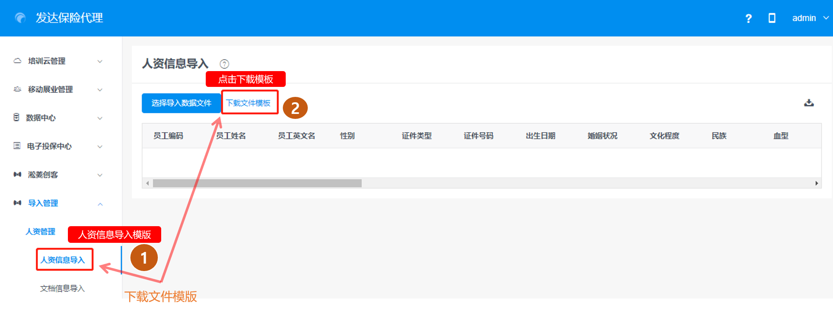Click 下载文件模板 link
Viewport: 833px width, 311px height.
[x=248, y=103]
